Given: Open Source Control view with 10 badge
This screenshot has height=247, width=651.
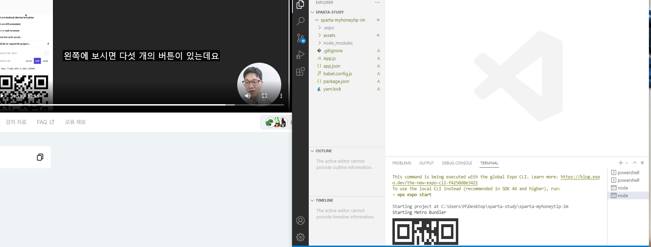Looking at the screenshot, I should 300,38.
